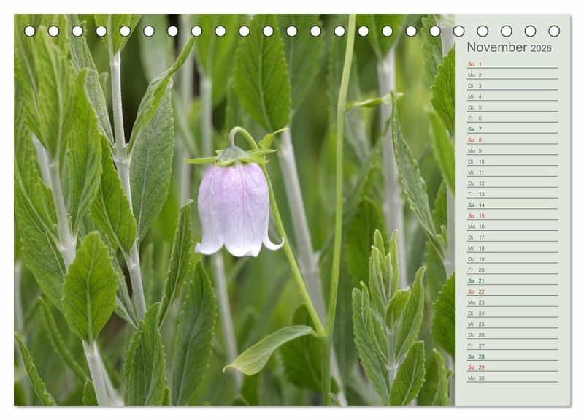Image resolution: width=584 pixels, height=420 pixels.
Task: Select the Do 19 date row
Action: [x=512, y=259]
